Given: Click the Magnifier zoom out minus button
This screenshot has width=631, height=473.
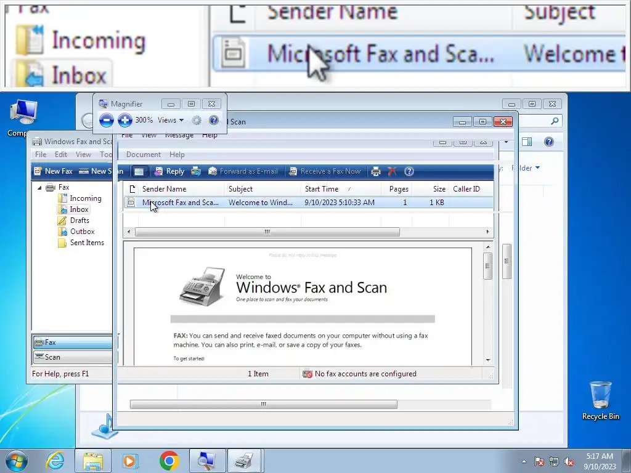Looking at the screenshot, I should tap(106, 120).
